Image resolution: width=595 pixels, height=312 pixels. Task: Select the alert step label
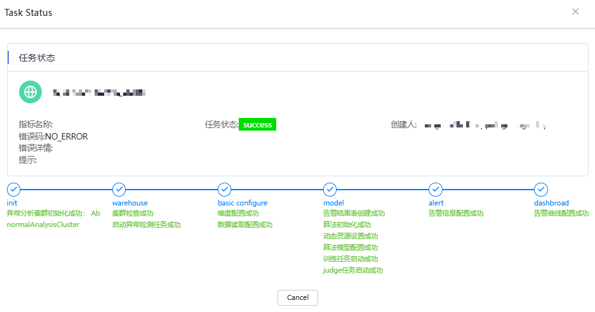point(436,203)
